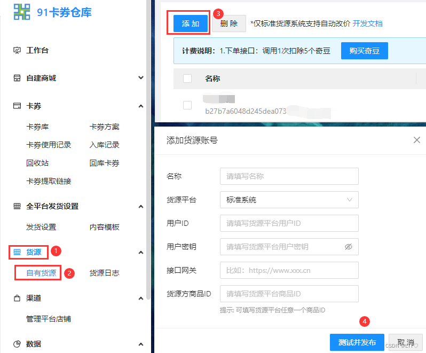Viewport: 426px width, 353px height.
Task: Expand the 自建商城 menu chevron
Action: click(x=141, y=78)
